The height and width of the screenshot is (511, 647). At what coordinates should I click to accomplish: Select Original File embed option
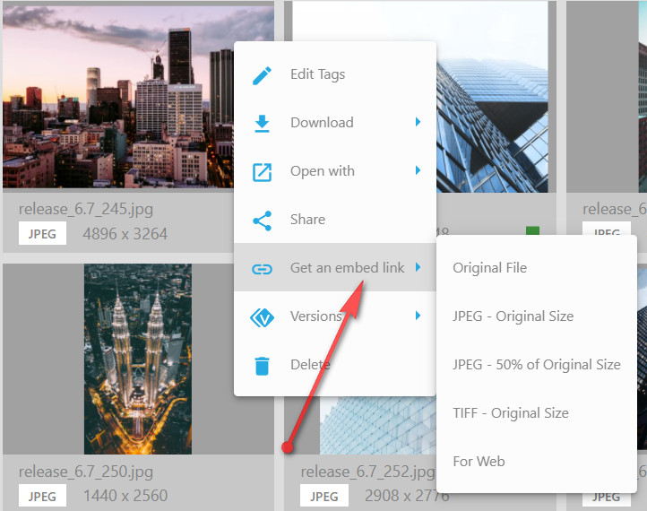click(x=489, y=268)
